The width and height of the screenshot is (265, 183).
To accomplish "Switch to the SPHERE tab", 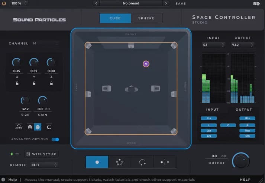I will 146,18.
